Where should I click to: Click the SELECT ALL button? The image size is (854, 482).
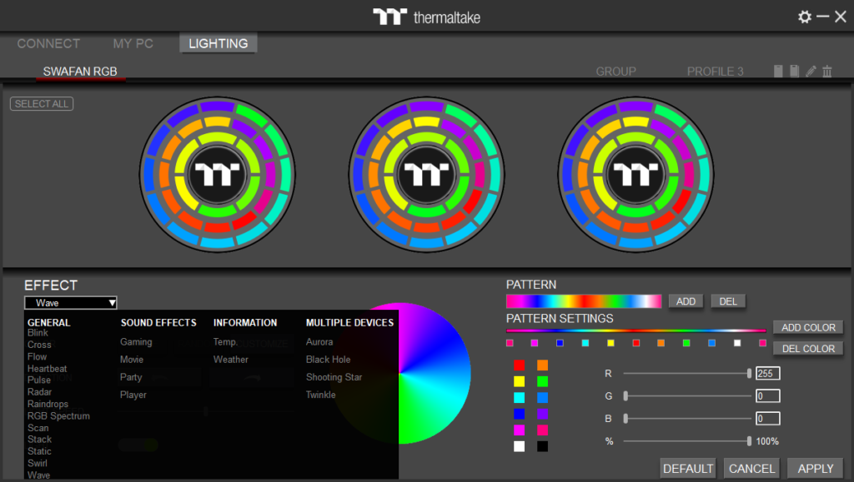(x=42, y=103)
